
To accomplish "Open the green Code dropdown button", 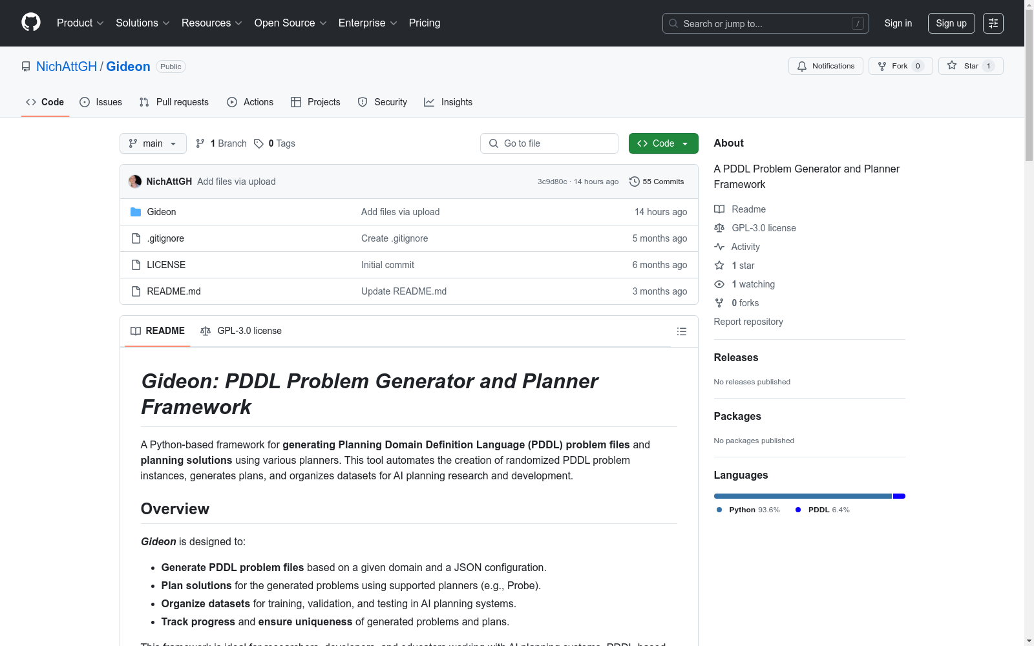I will [x=663, y=143].
